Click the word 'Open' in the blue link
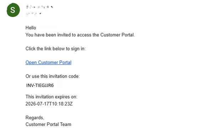The height and width of the screenshot is (138, 198). click(x=31, y=63)
